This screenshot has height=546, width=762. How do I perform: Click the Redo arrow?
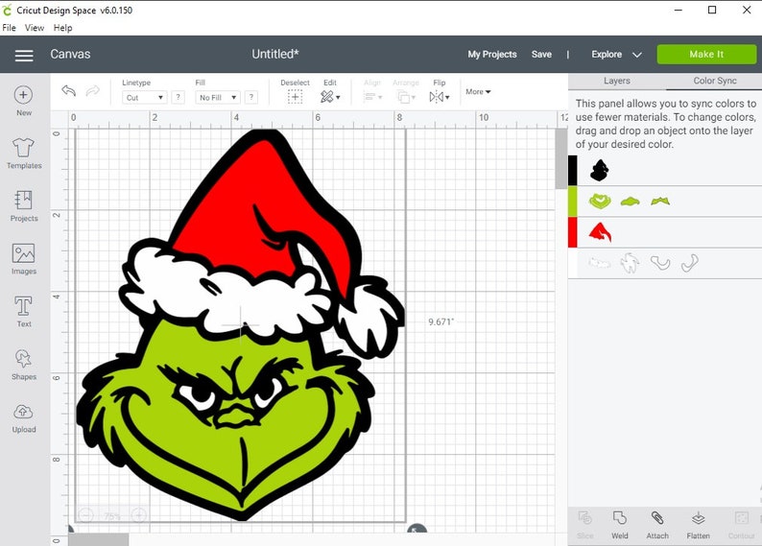tap(93, 91)
